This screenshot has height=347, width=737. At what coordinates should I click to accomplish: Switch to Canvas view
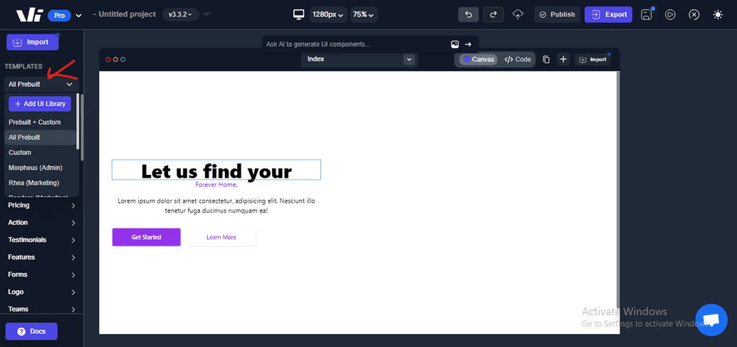(x=478, y=60)
